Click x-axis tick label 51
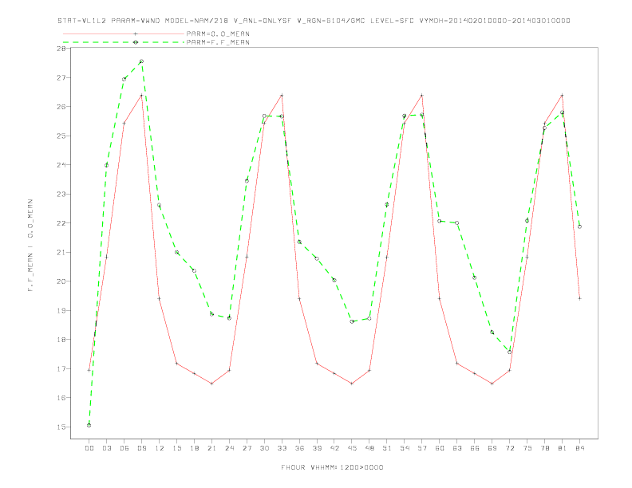The image size is (632, 488). point(387,448)
